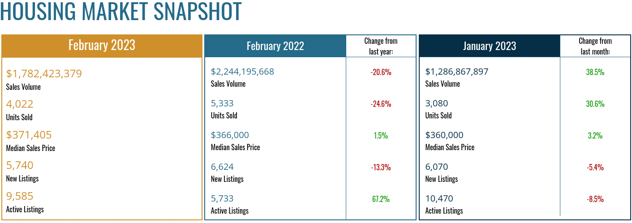Click the Housing Market Snapshot title
Image resolution: width=632 pixels, height=223 pixels.
[x=121, y=12]
